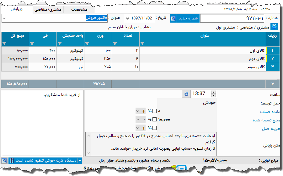283x176 pixels.
Task: Expand the عنوان combo box with فاکتور فروش
Action: 4,18
